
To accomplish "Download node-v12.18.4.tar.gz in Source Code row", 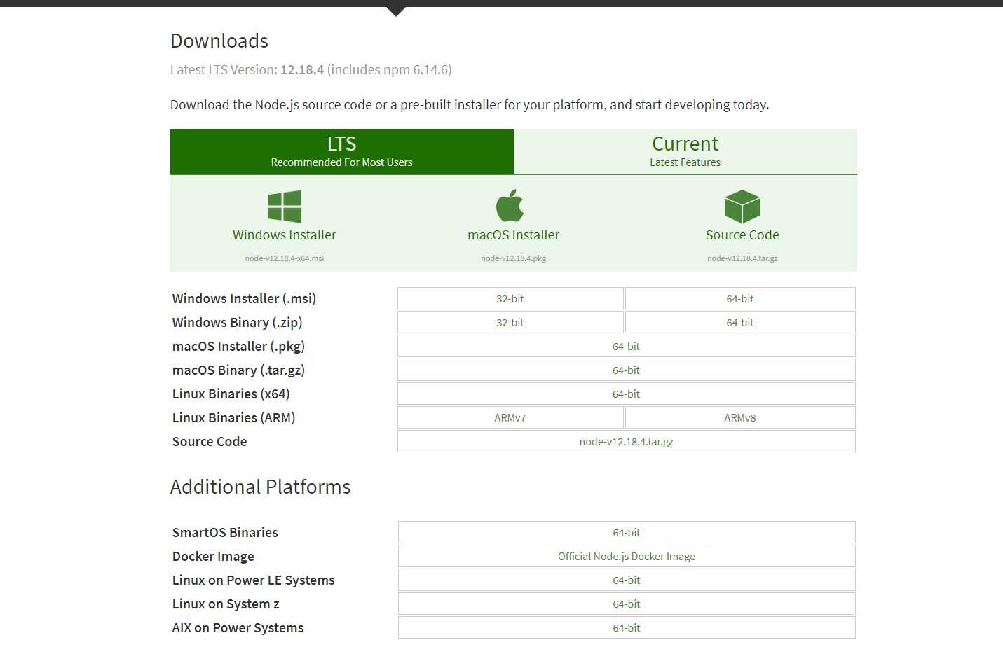I will [x=627, y=441].
